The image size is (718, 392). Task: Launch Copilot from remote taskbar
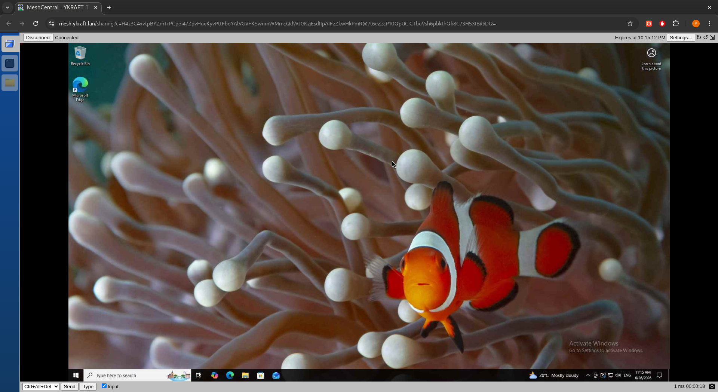[215, 375]
